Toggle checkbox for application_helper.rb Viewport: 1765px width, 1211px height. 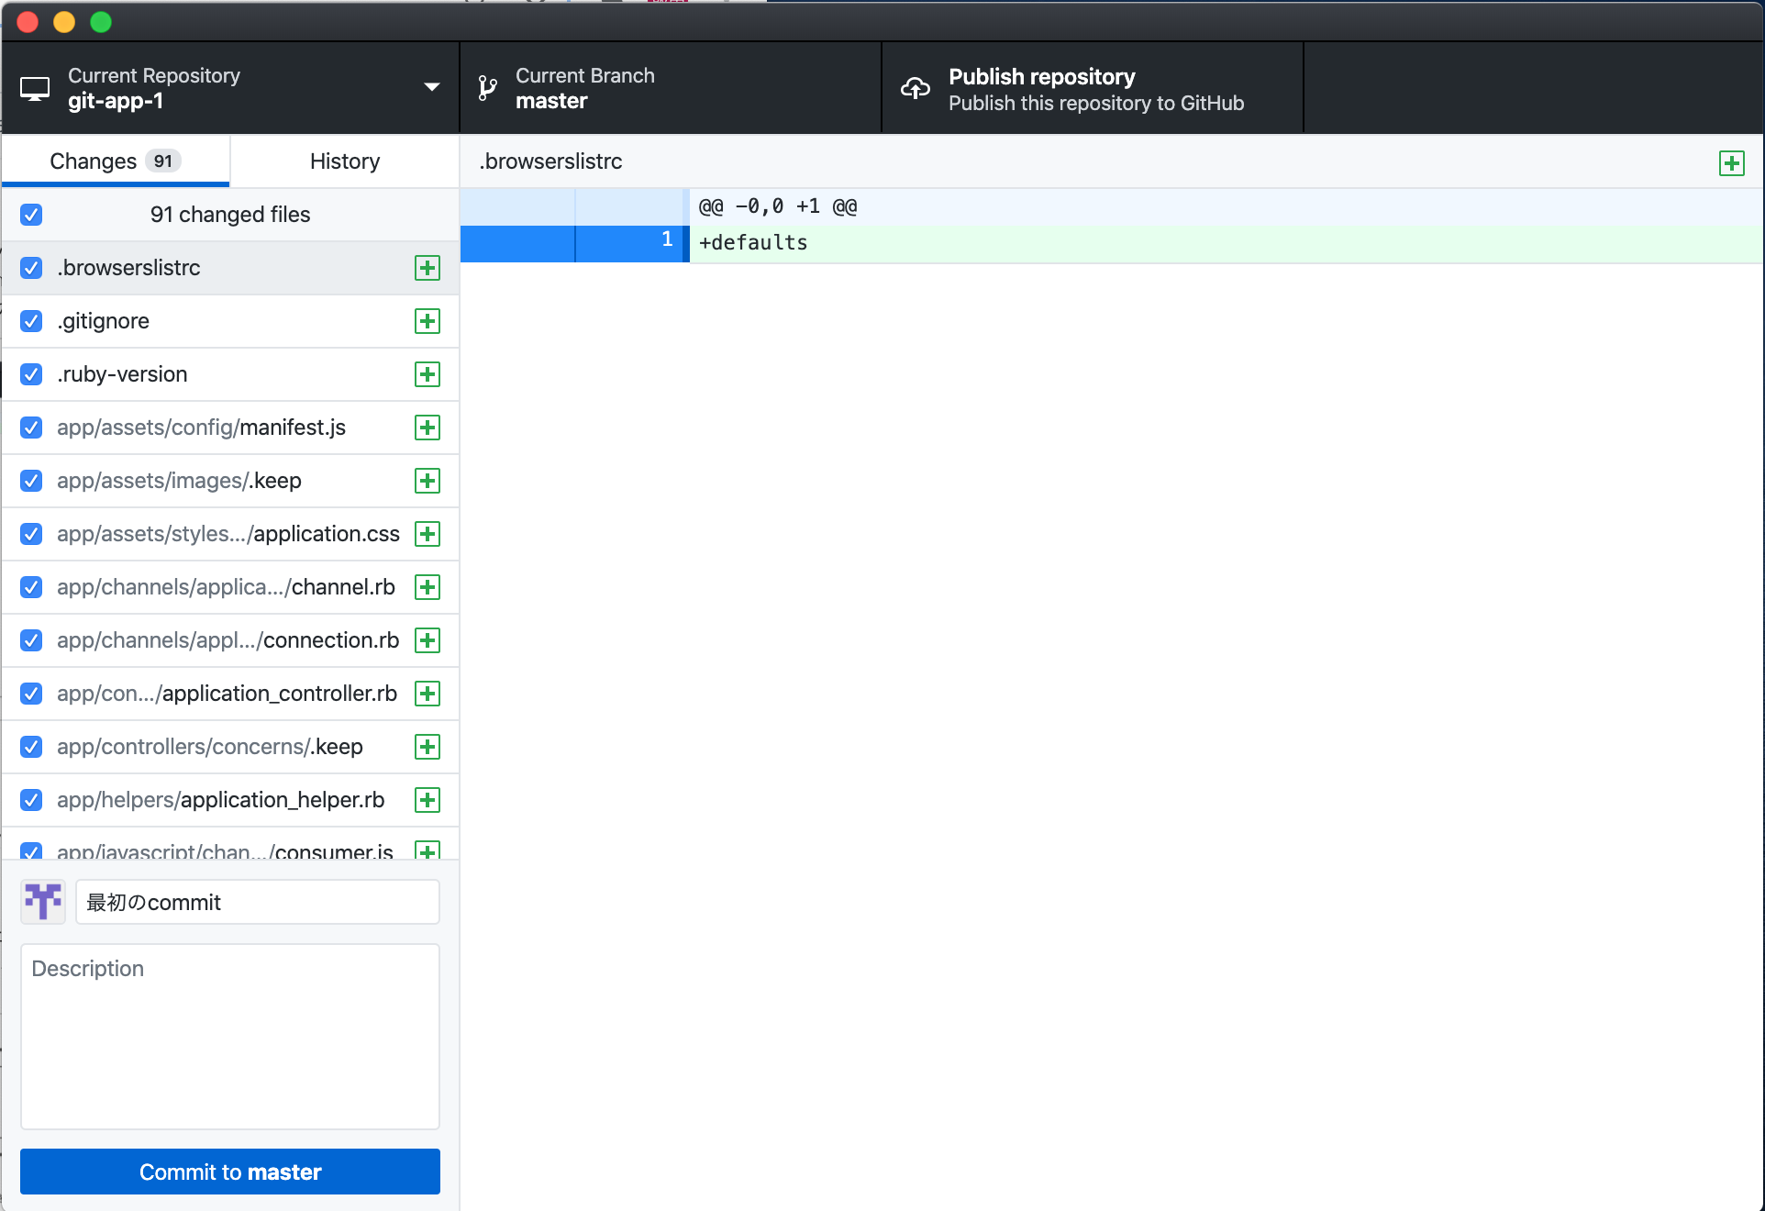[31, 800]
